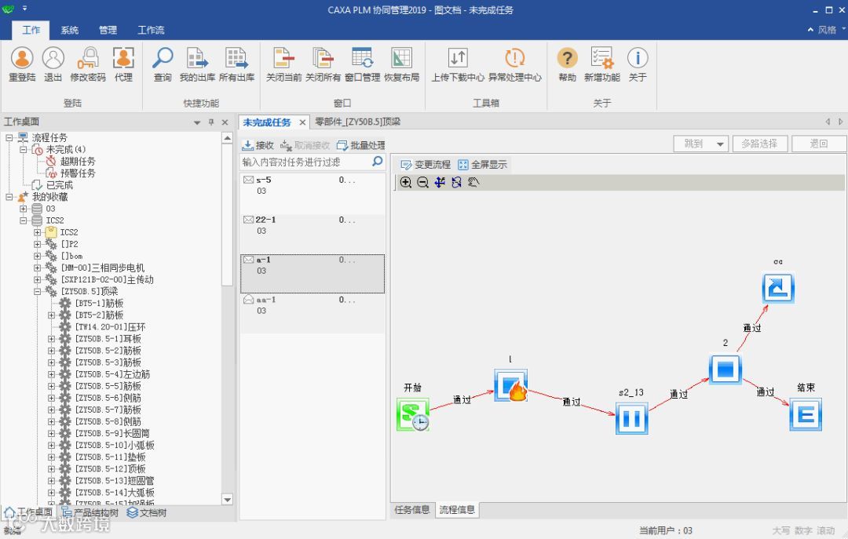Click 关闭当前 close current window

283,64
